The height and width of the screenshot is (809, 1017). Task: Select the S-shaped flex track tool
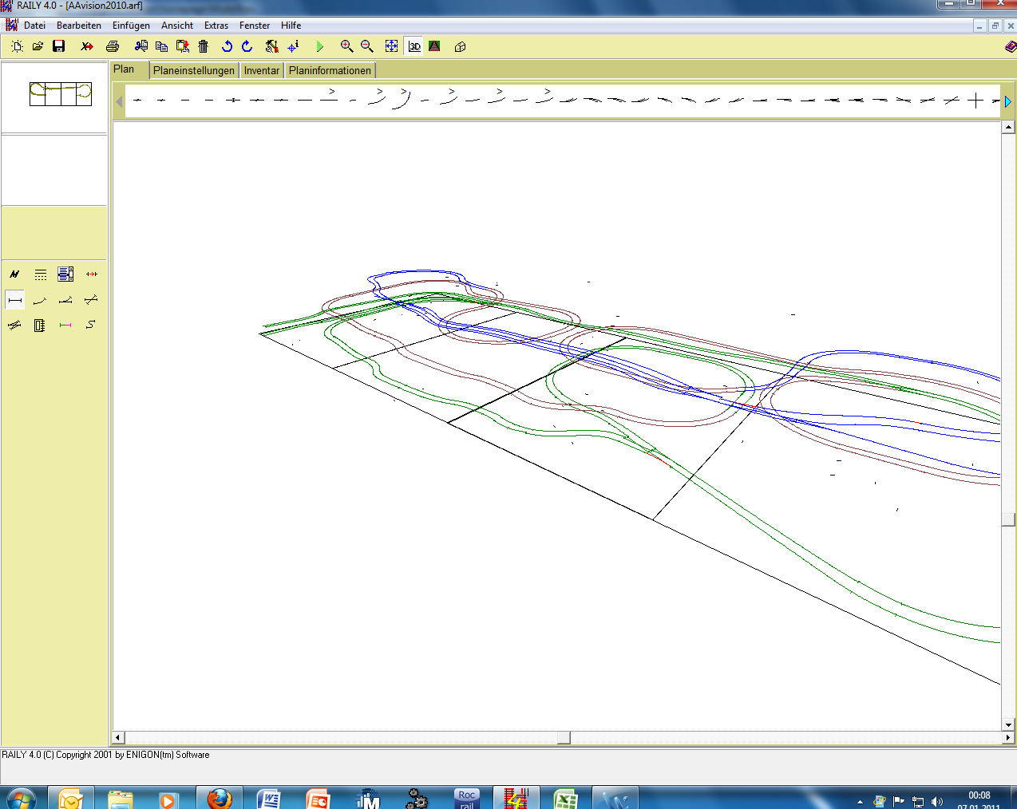tap(91, 325)
